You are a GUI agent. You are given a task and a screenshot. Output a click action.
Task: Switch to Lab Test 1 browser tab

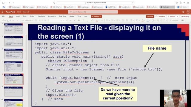(70, 7)
